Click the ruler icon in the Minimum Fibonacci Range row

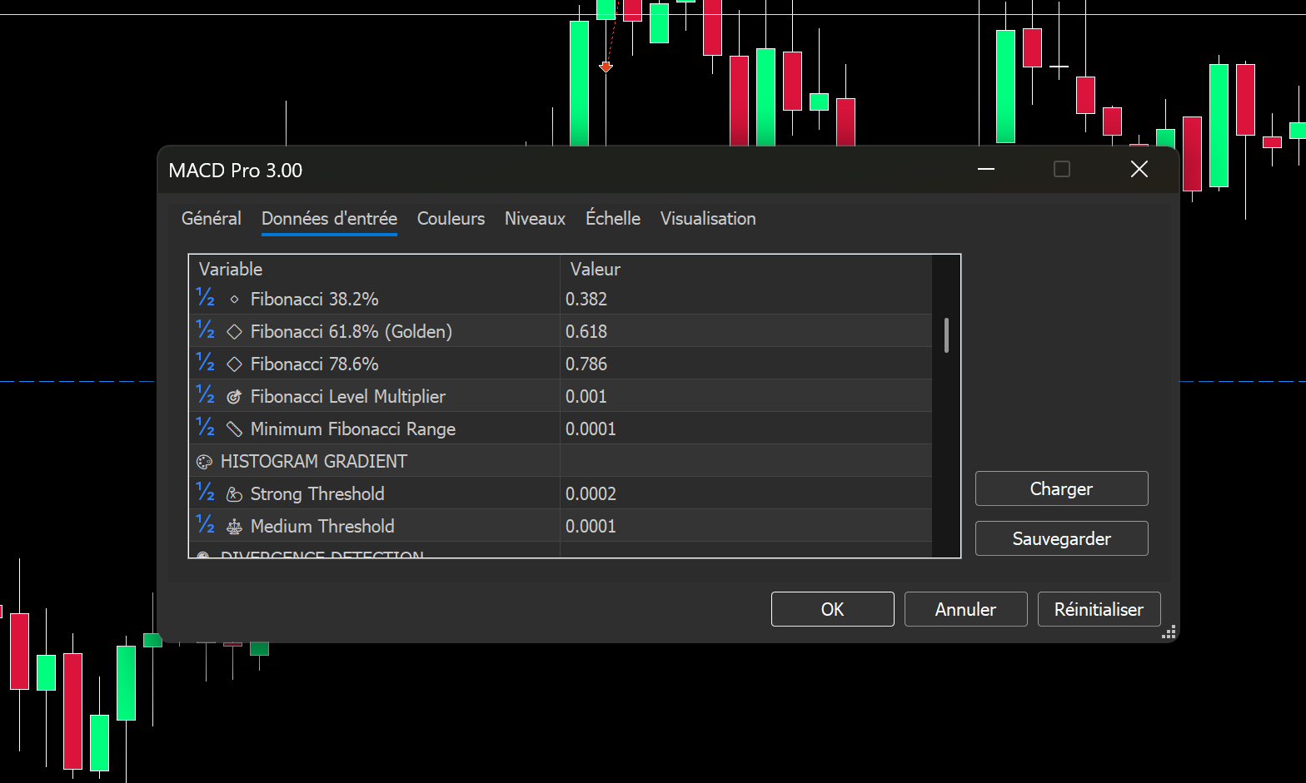click(x=234, y=429)
